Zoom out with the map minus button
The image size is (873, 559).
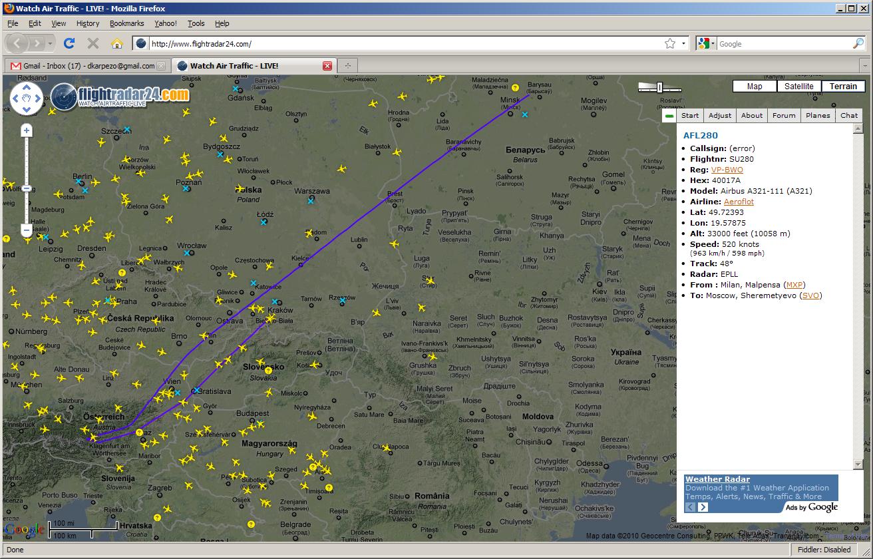point(27,231)
